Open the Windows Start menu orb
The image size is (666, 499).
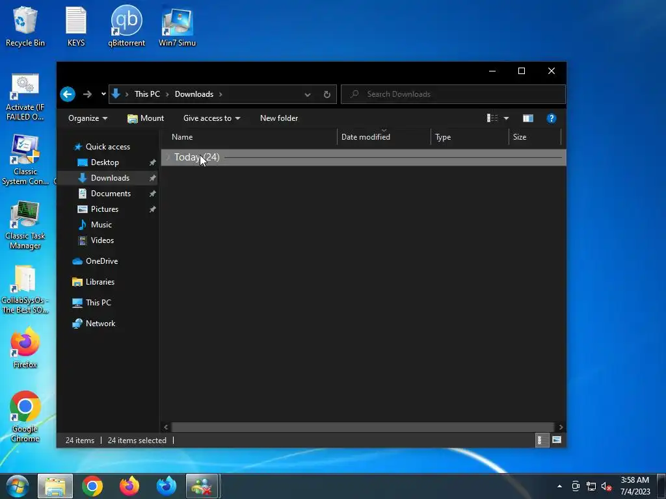17,486
